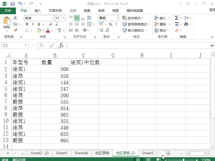Select the Format Painter brush icon

point(15,30)
